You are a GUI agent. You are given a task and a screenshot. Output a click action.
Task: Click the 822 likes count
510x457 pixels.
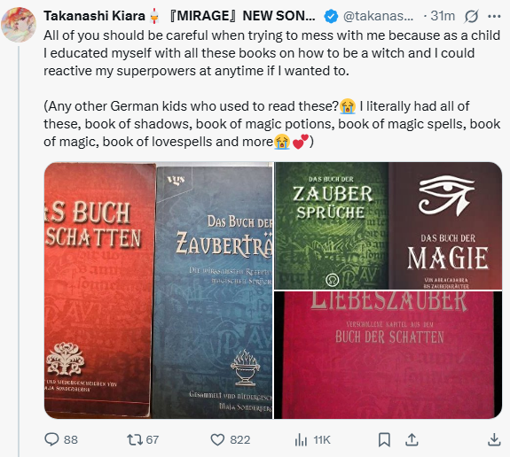240,440
